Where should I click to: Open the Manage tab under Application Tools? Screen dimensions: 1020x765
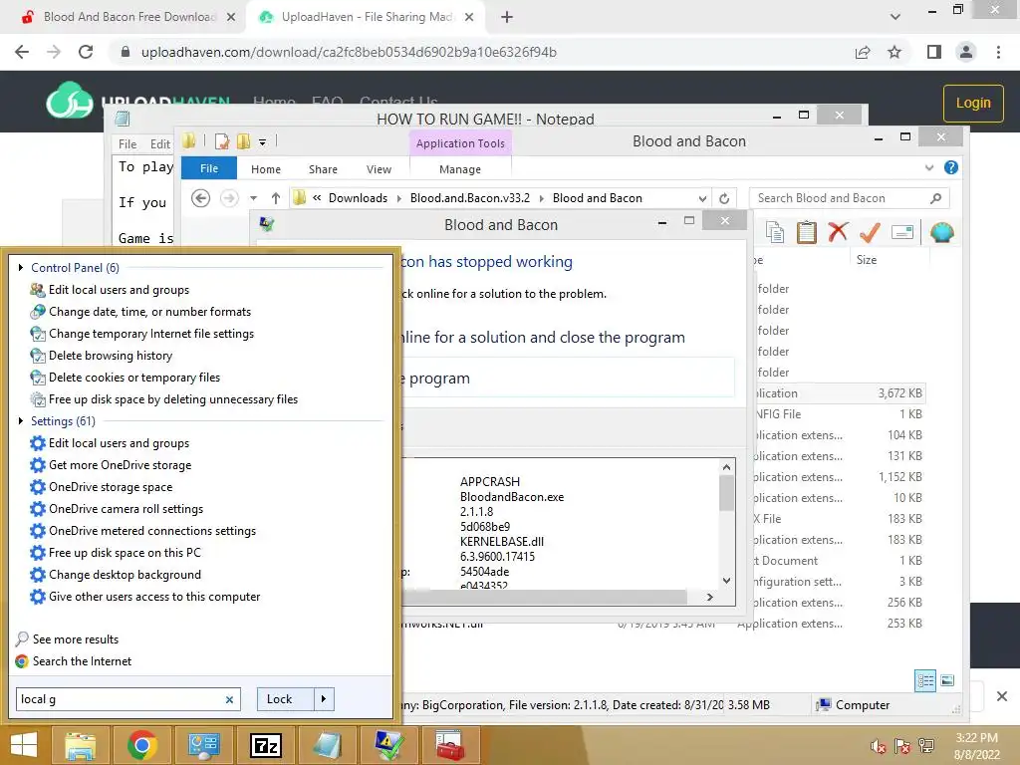point(460,169)
